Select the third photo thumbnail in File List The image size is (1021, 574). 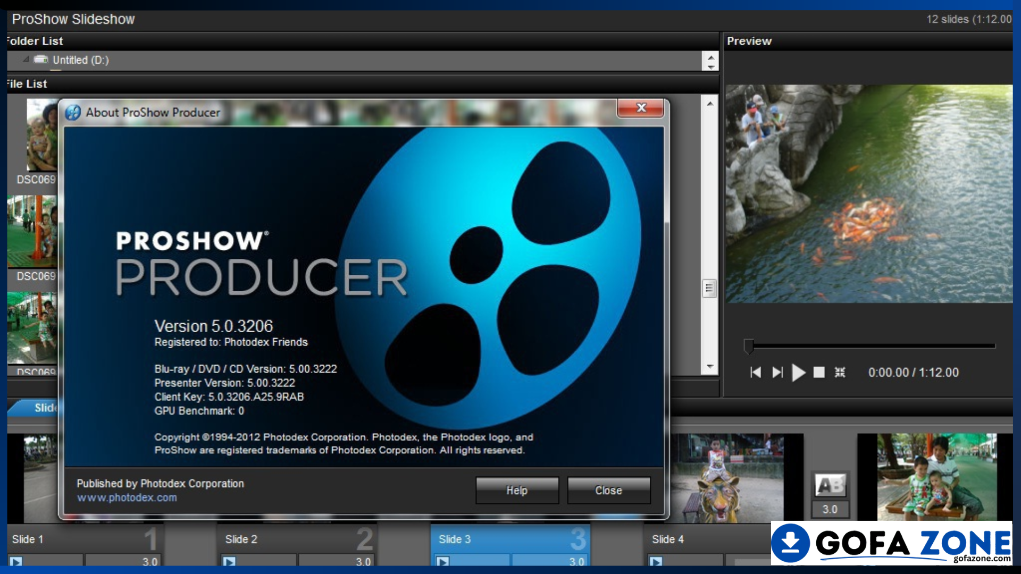coord(32,327)
